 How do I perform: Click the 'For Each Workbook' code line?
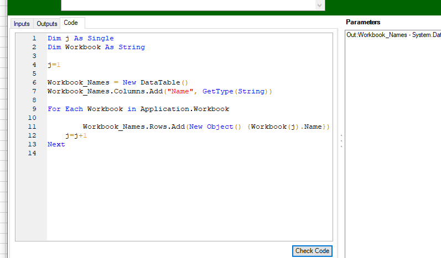[x=138, y=109]
